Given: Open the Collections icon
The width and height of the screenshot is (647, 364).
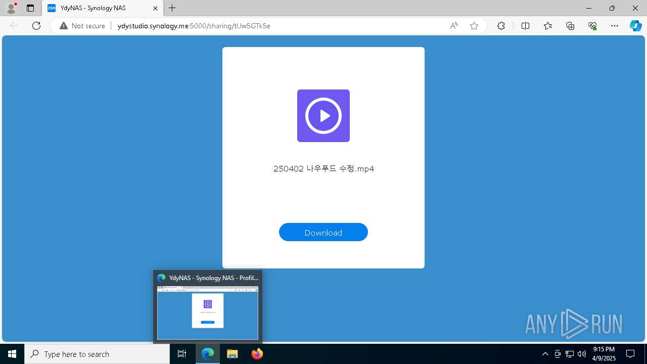Looking at the screenshot, I should (570, 26).
